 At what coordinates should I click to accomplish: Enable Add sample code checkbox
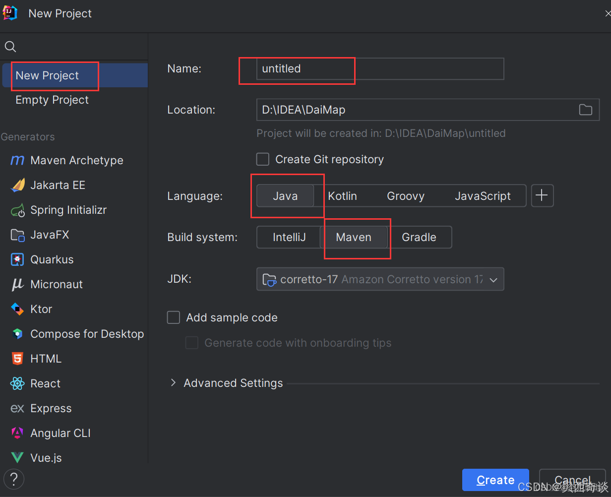click(174, 317)
